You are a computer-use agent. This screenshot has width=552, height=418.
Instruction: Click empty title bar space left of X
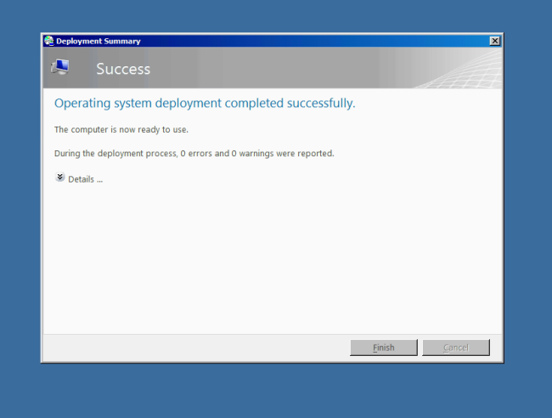[340, 41]
